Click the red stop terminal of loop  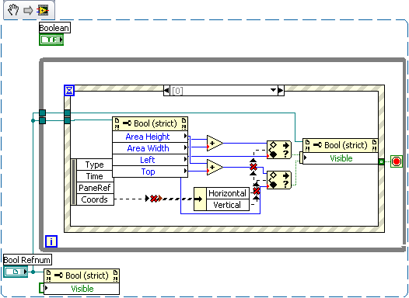tap(397, 161)
